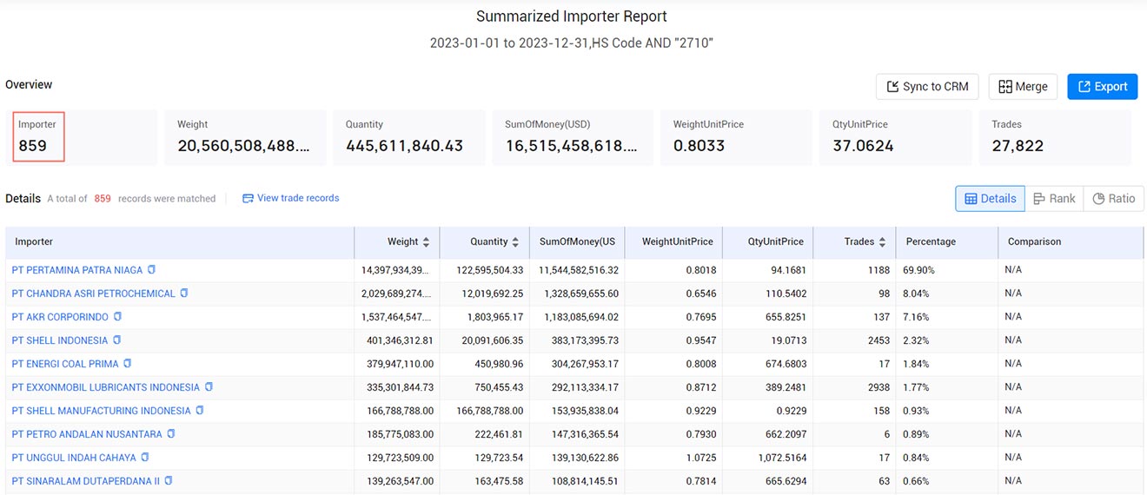The width and height of the screenshot is (1147, 495).
Task: Click trades value 2453
Action: 878,340
